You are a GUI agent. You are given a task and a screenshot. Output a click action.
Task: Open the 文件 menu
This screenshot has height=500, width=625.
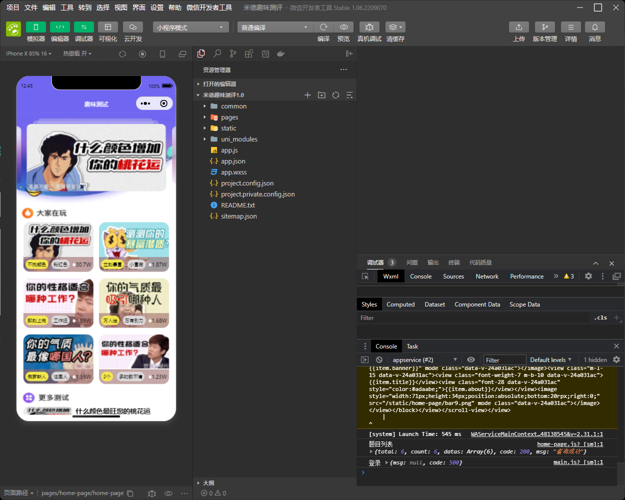[x=31, y=7]
